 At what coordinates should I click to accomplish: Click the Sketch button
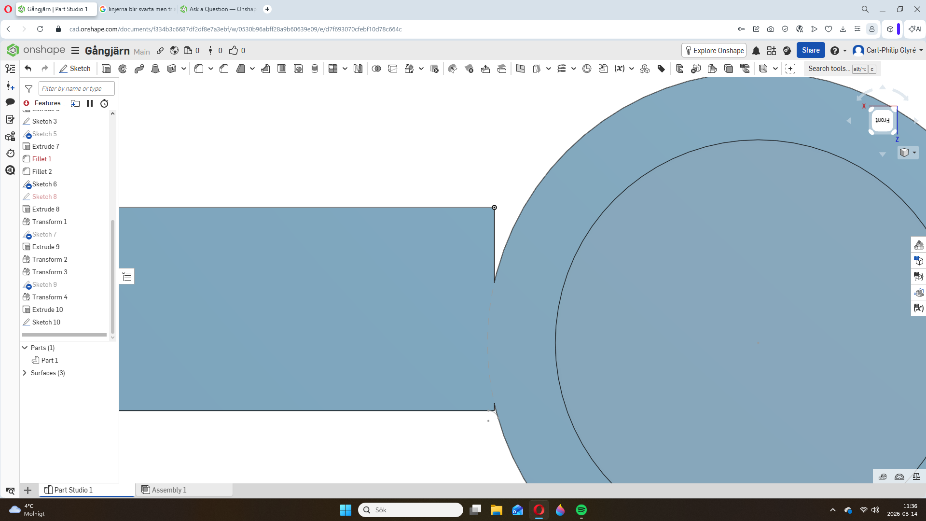tap(75, 69)
